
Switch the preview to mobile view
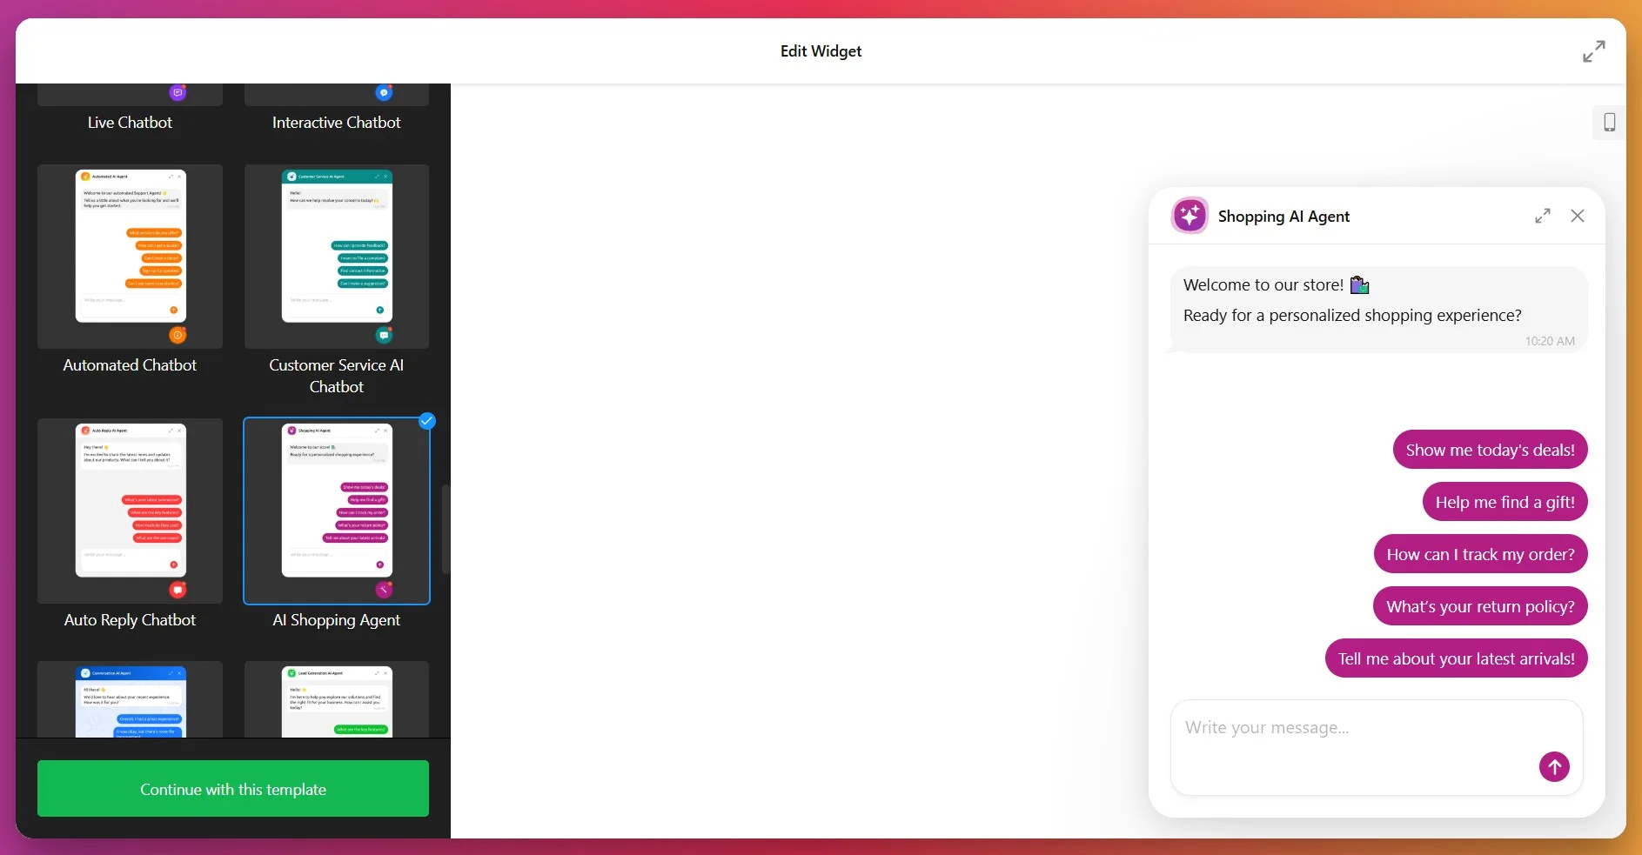pos(1608,122)
